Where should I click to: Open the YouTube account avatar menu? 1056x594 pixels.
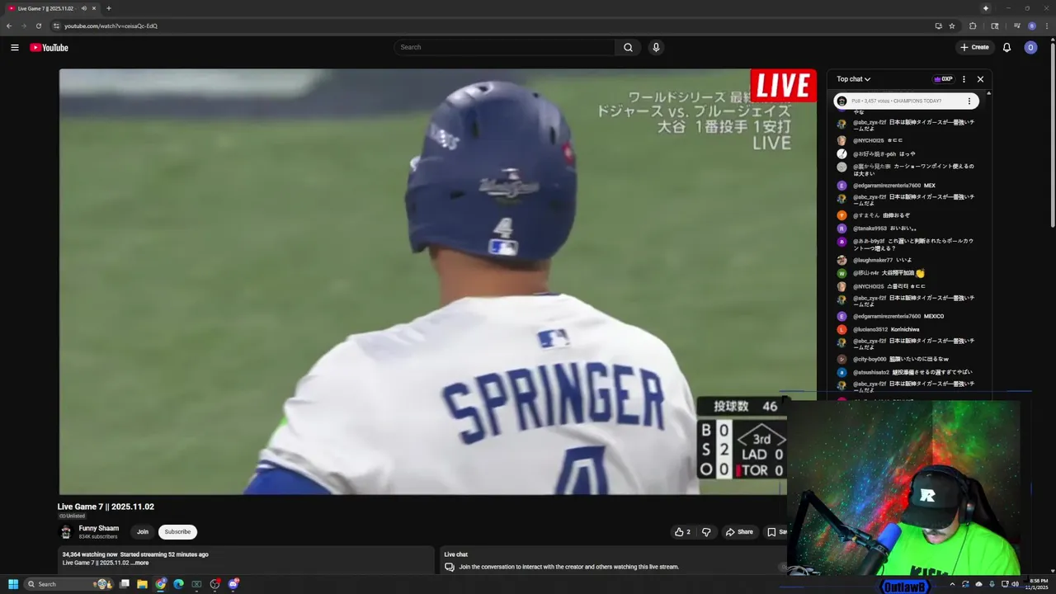pyautogui.click(x=1030, y=47)
